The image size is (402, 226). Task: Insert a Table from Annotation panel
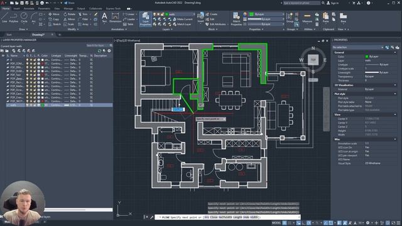pyautogui.click(x=128, y=24)
